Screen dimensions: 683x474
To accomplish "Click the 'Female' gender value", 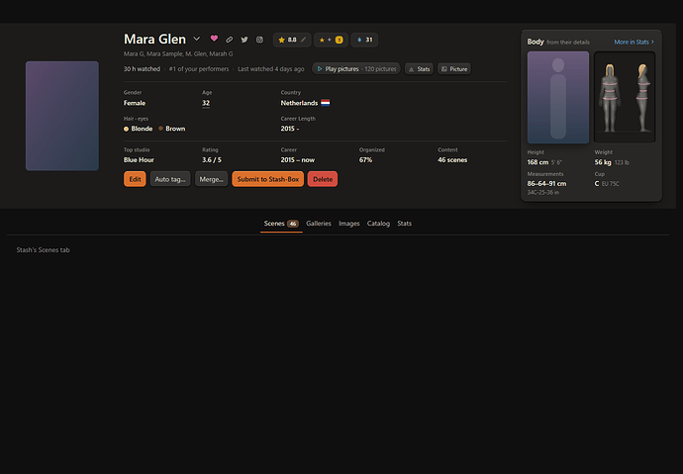I will point(135,103).
